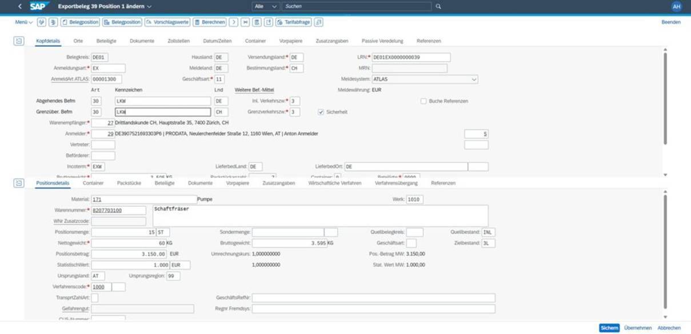Expand the Exportbeleg title dropdown arrow
691x334 pixels.
[149, 6]
